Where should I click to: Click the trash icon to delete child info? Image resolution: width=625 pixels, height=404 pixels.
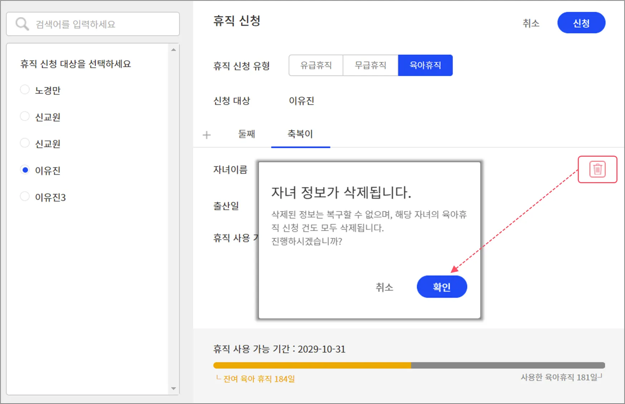(597, 169)
